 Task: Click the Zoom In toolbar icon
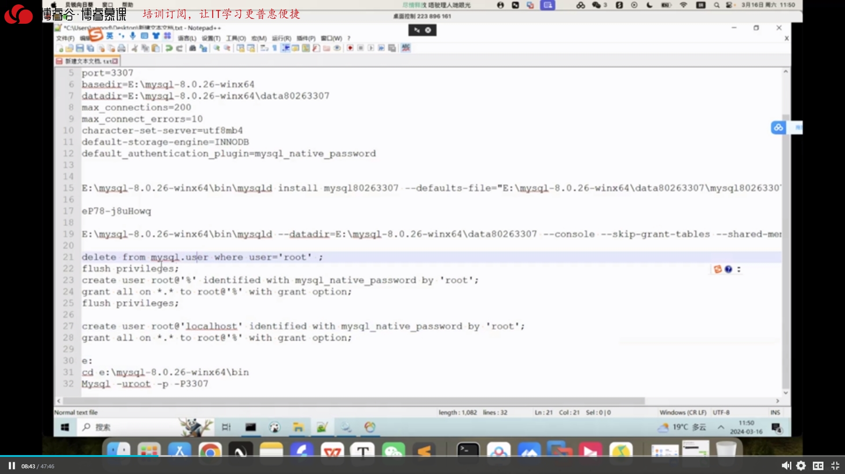tap(217, 48)
